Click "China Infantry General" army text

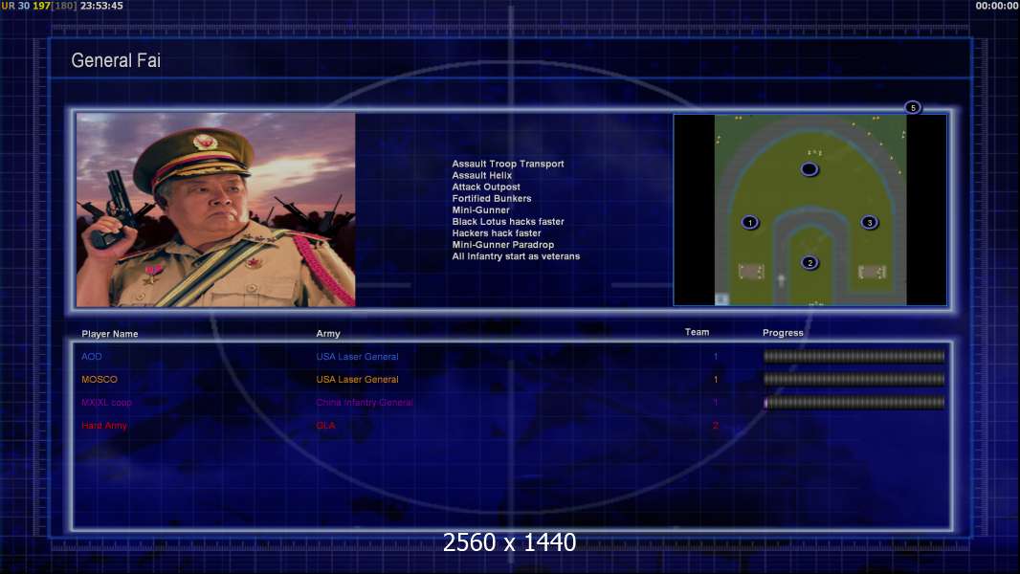tap(365, 403)
